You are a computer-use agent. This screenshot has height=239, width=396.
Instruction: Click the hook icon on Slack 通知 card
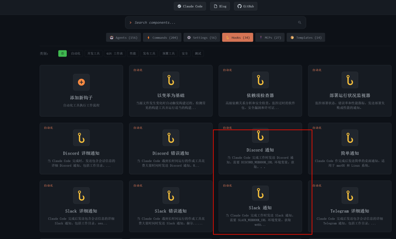pyautogui.click(x=260, y=193)
